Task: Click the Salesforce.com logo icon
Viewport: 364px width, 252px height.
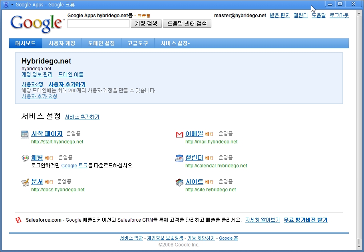Action: (18, 220)
